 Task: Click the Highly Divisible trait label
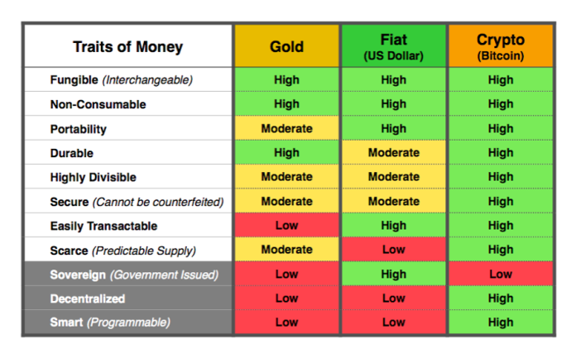[x=94, y=177]
